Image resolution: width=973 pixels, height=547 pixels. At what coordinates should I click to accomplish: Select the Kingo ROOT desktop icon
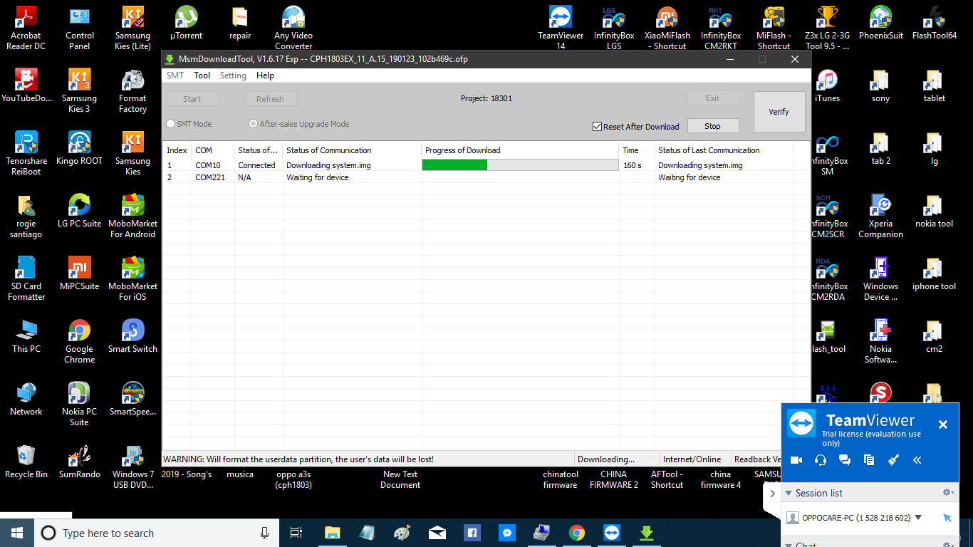pyautogui.click(x=79, y=148)
